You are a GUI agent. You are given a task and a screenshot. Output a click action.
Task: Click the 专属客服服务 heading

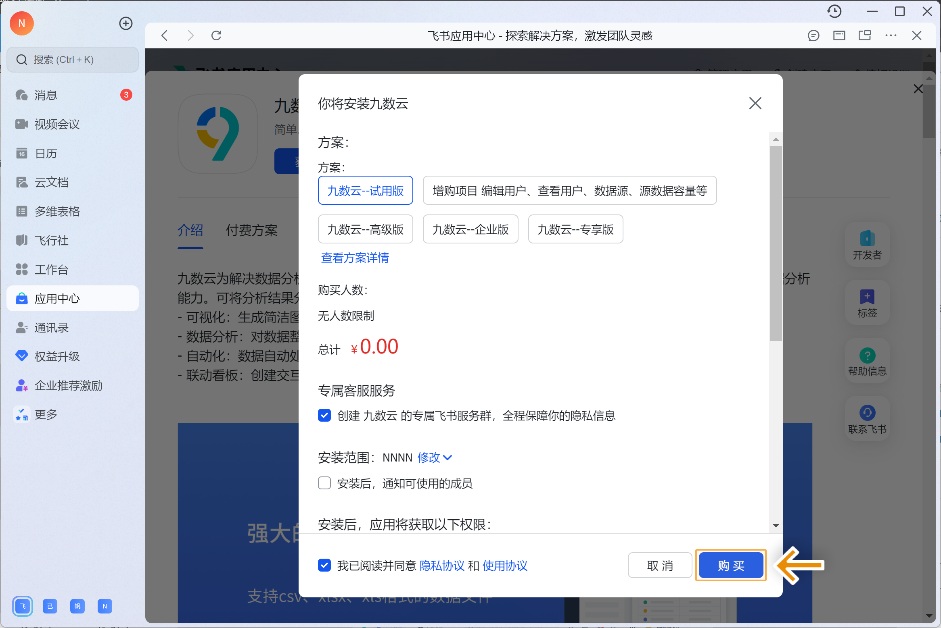[357, 390]
